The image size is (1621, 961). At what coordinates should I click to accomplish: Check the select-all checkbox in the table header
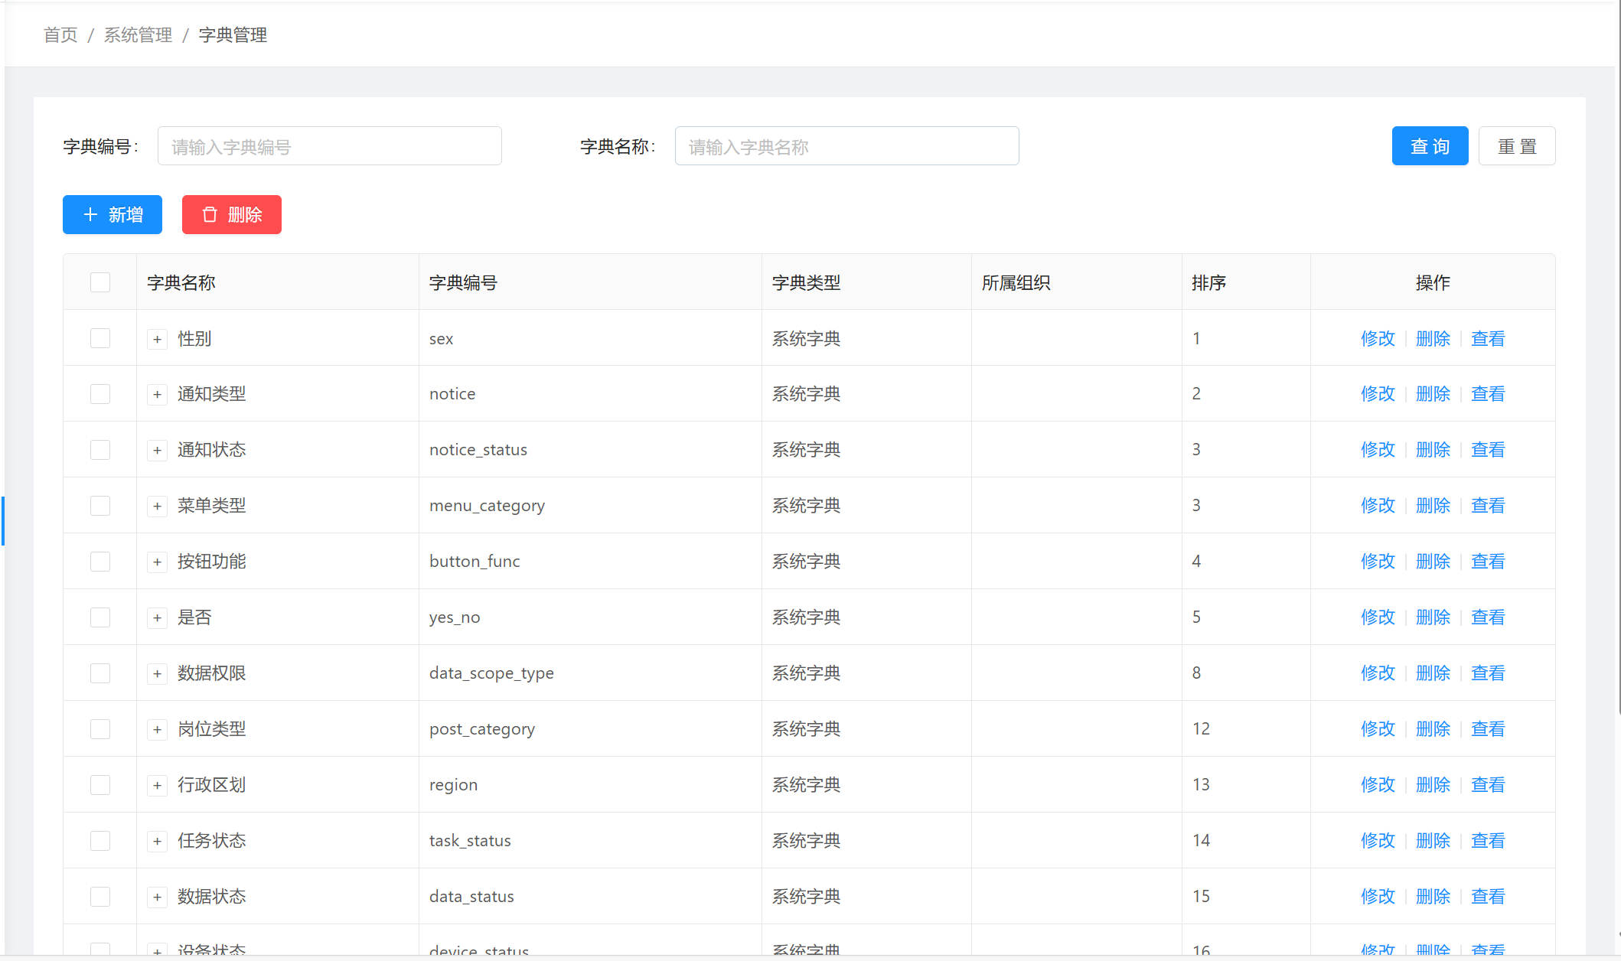100,282
